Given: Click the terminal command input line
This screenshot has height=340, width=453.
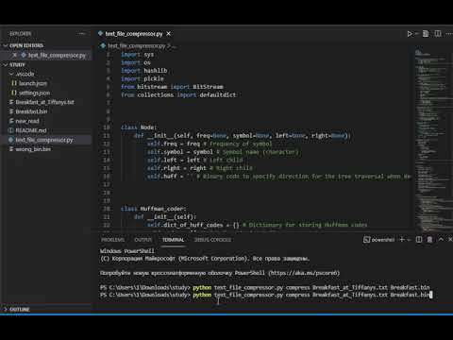Looking at the screenshot, I should click(x=266, y=295).
